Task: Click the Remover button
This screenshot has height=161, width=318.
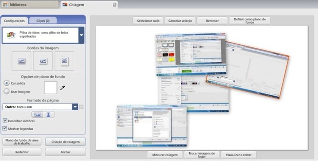Action: tap(212, 21)
